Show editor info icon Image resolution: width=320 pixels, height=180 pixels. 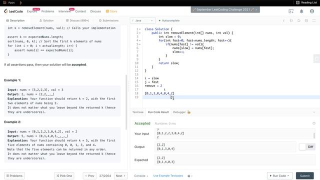pyautogui.click(x=283, y=20)
